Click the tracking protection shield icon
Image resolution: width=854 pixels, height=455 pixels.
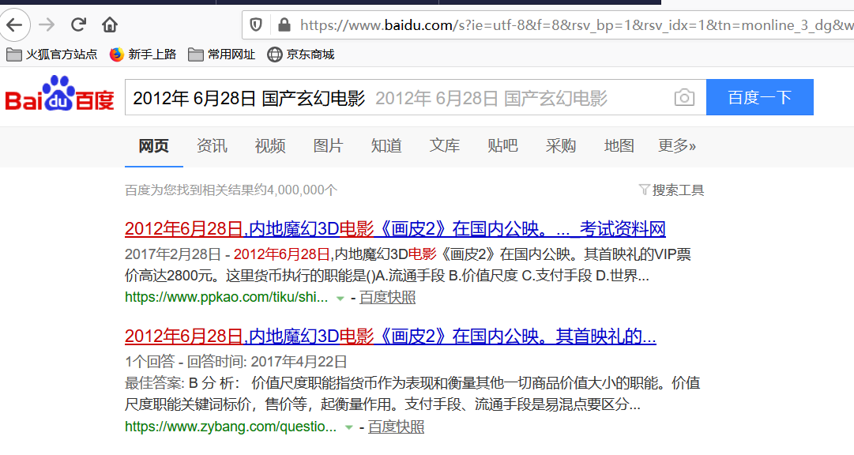coord(256,24)
